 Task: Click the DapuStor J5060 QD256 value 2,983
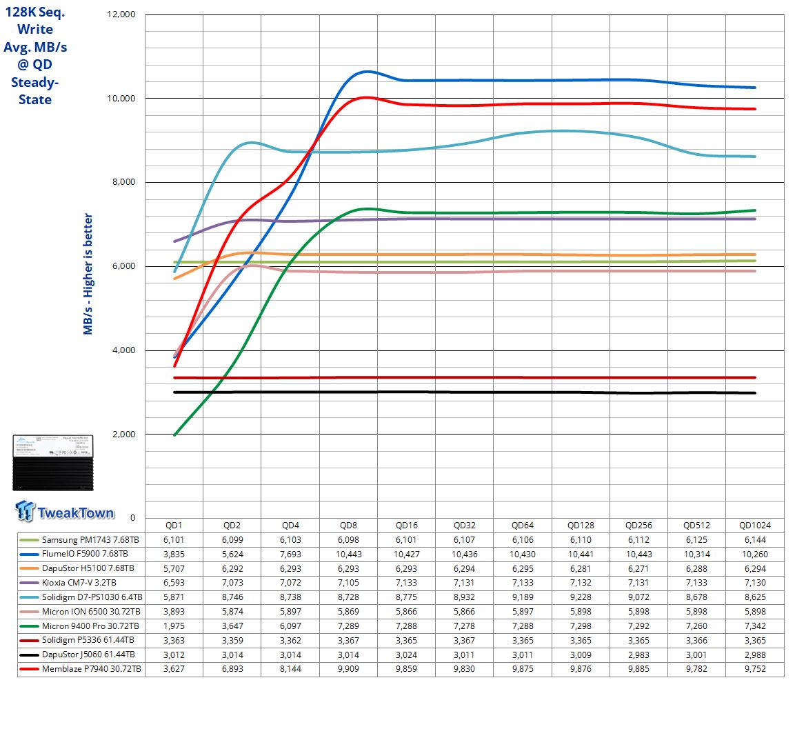click(639, 655)
